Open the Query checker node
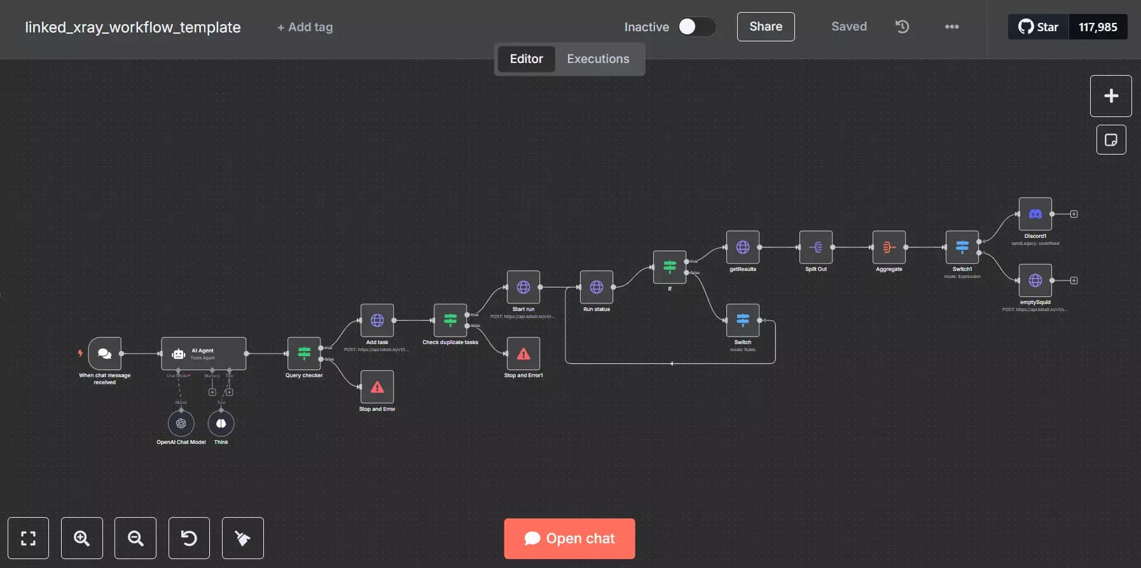 tap(304, 354)
